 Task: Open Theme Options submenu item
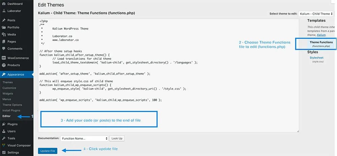(x=12, y=105)
